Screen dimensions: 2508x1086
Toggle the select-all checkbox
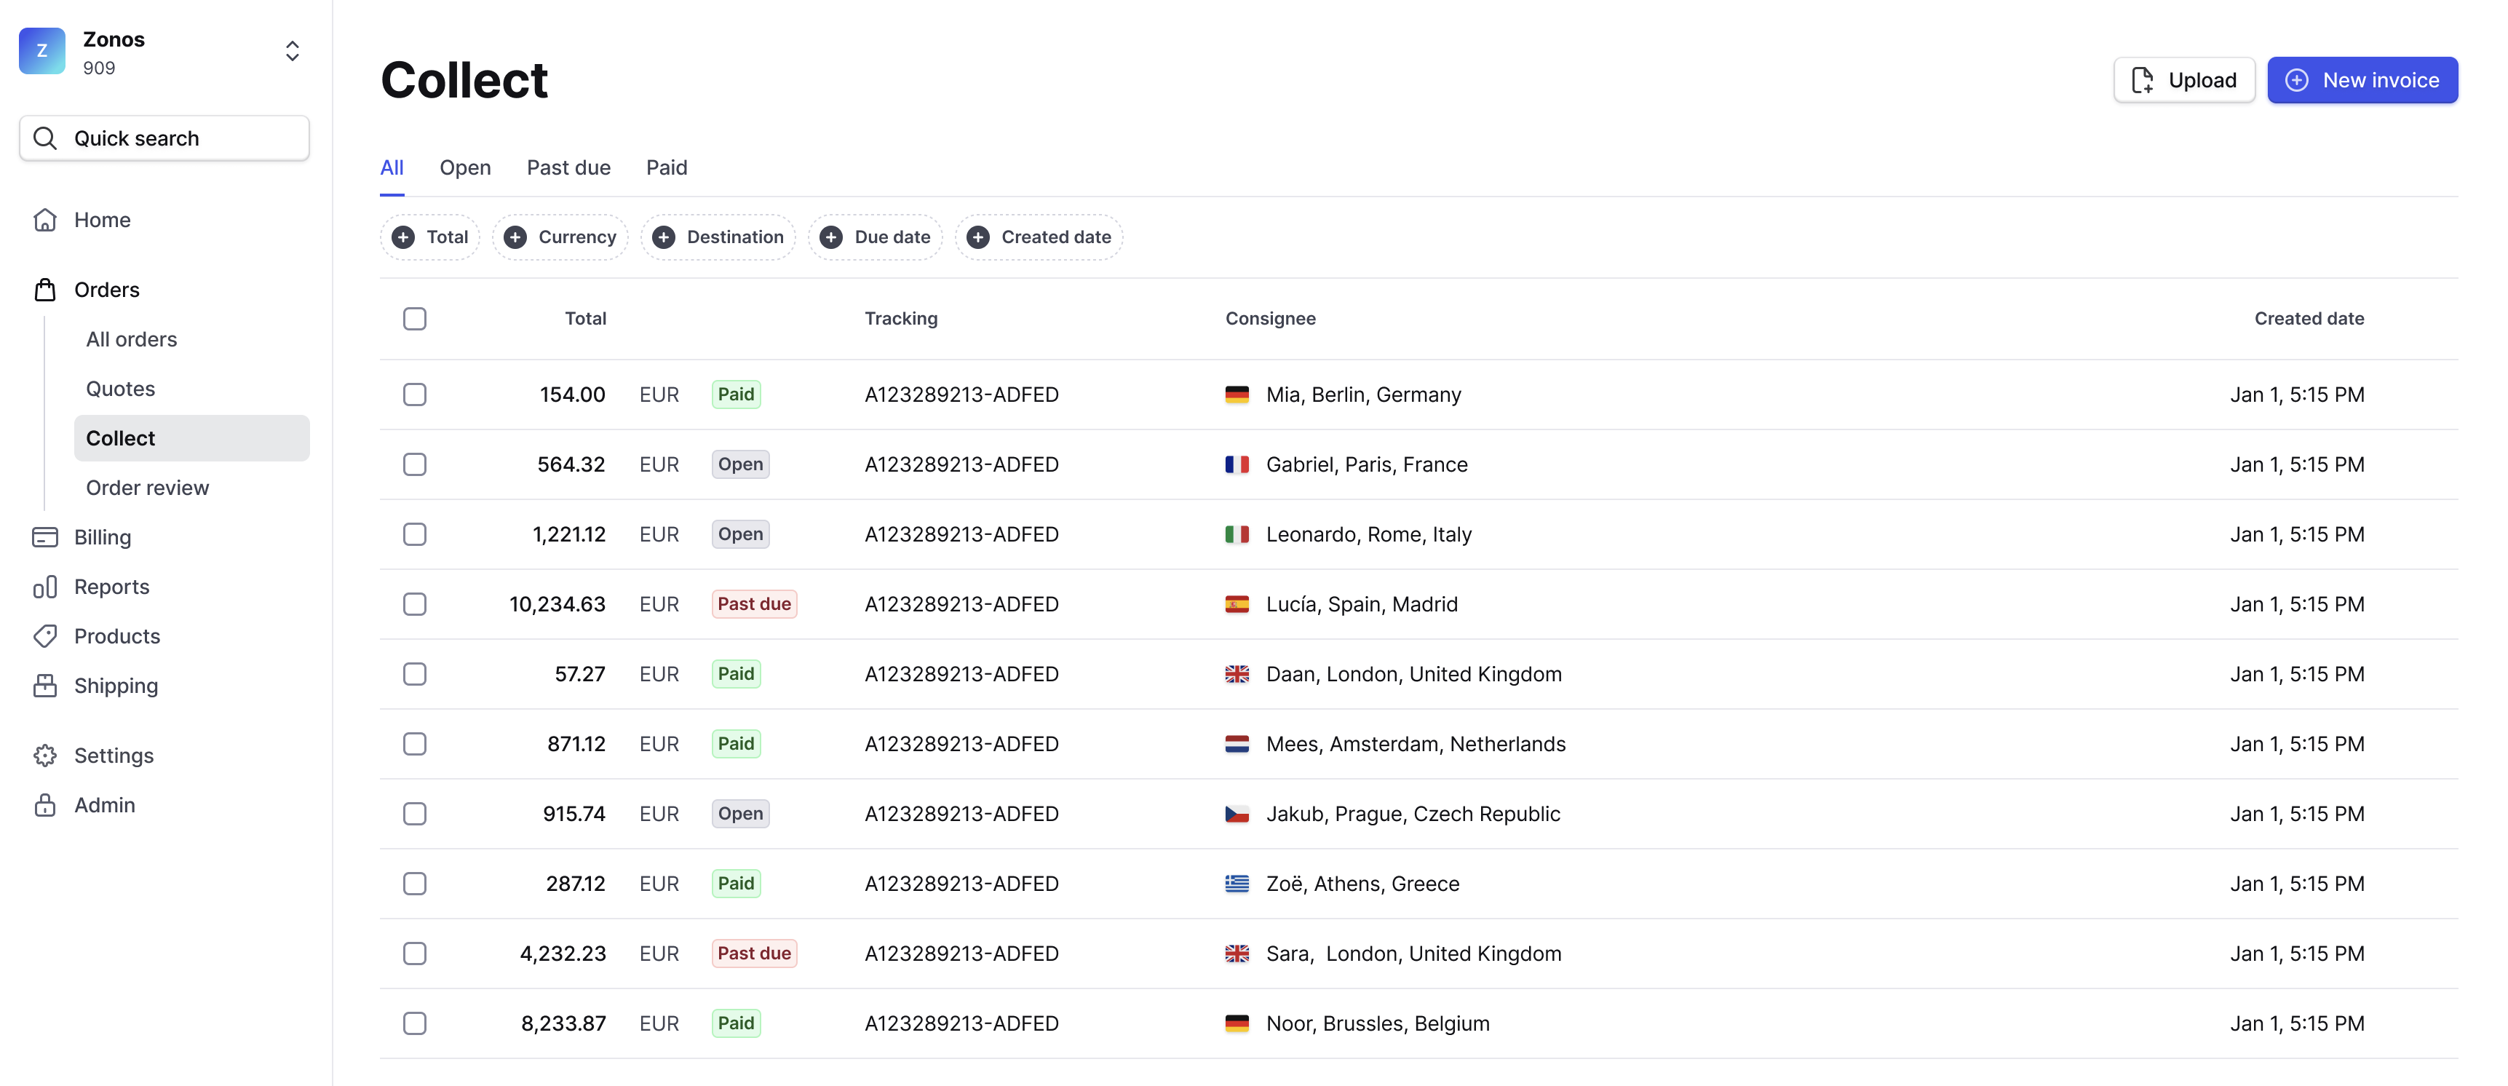coord(414,318)
